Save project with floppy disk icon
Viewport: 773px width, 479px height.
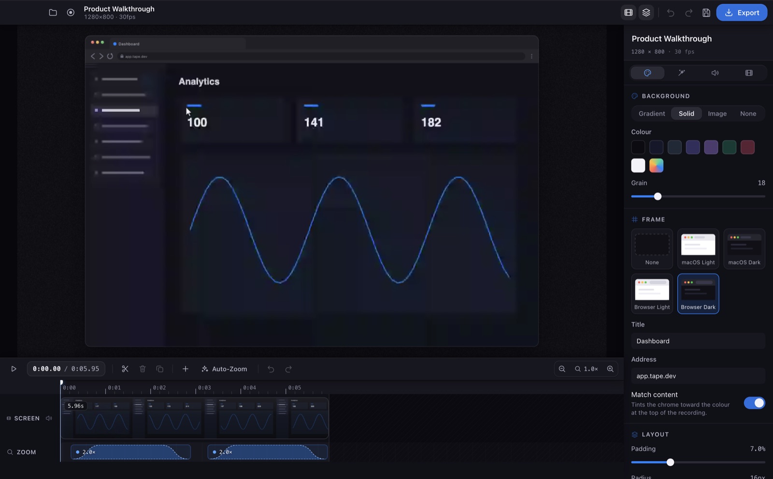[x=706, y=13]
